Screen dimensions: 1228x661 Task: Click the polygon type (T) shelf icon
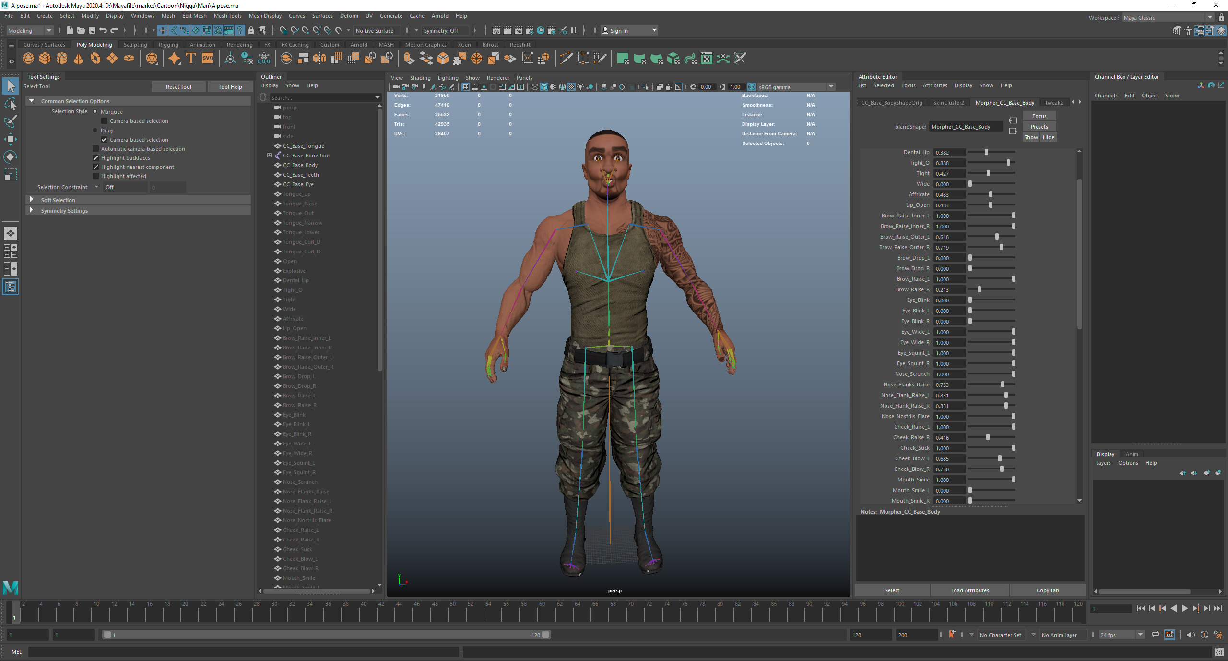click(191, 59)
